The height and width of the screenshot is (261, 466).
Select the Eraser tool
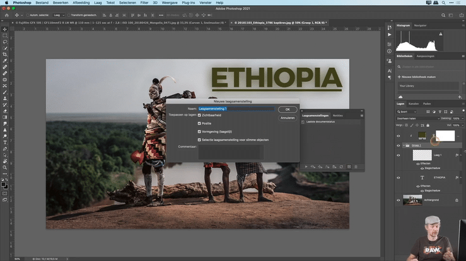(x=5, y=111)
